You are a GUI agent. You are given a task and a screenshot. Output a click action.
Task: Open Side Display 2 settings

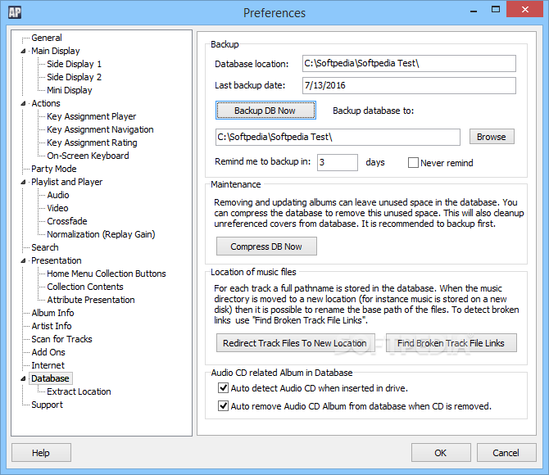pos(75,77)
